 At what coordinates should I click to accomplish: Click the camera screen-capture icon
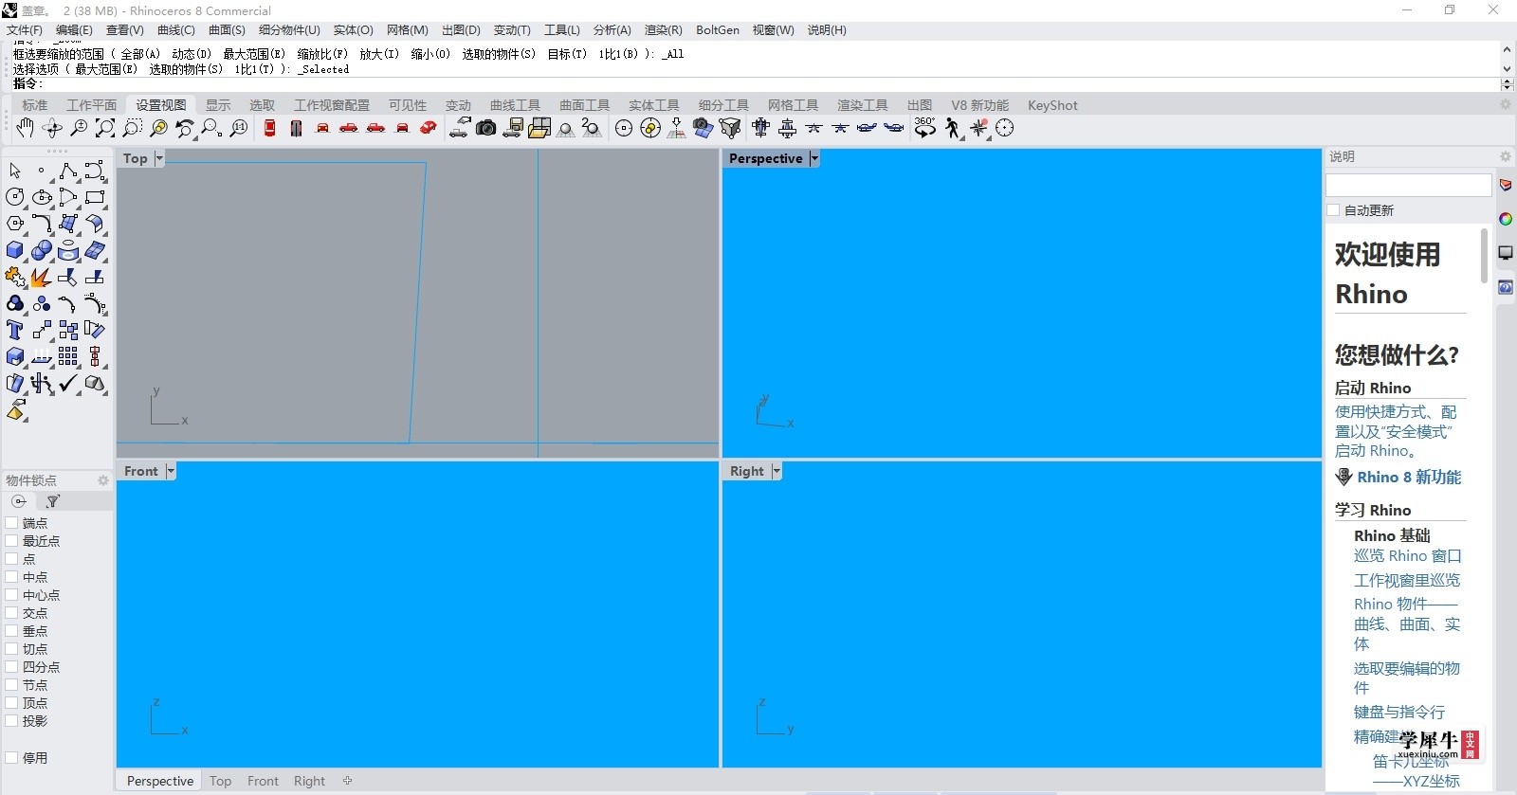click(x=485, y=128)
